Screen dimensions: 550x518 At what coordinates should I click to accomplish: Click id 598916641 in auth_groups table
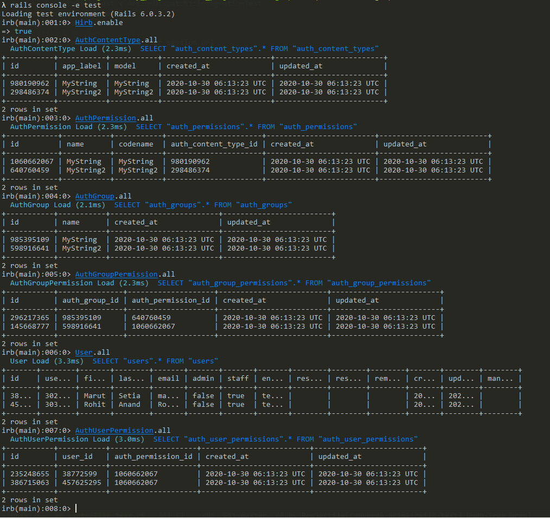click(x=30, y=248)
